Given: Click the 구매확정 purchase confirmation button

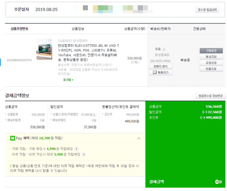Looking at the screenshot, I should point(211,51).
